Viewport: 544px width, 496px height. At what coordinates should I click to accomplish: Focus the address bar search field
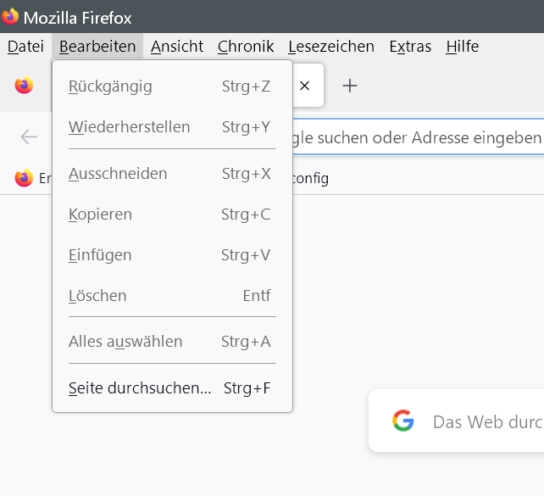click(415, 137)
